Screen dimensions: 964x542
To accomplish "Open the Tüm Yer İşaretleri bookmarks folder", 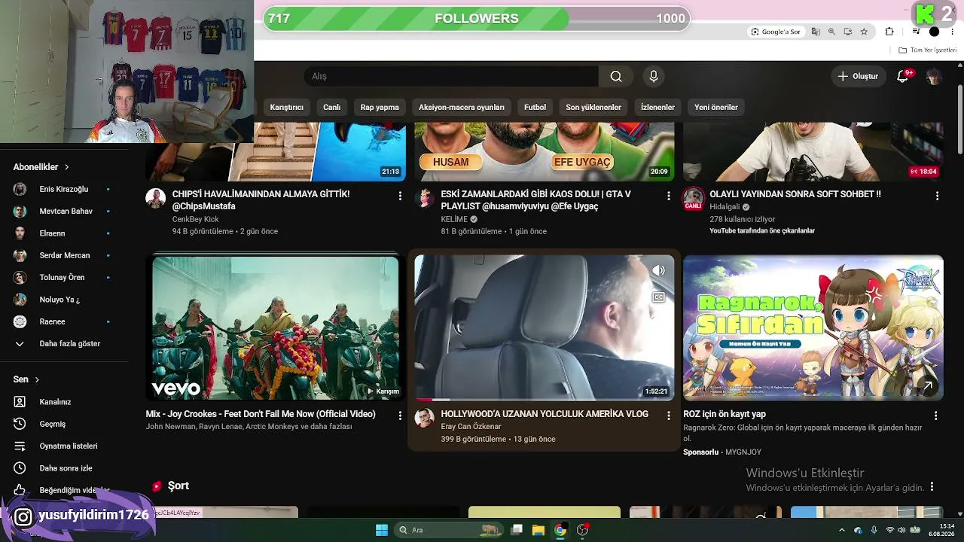I will click(928, 50).
